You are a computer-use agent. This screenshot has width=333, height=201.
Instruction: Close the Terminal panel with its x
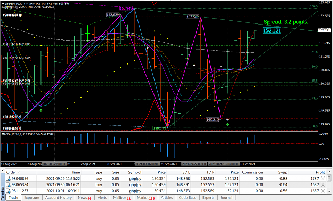point(3,171)
